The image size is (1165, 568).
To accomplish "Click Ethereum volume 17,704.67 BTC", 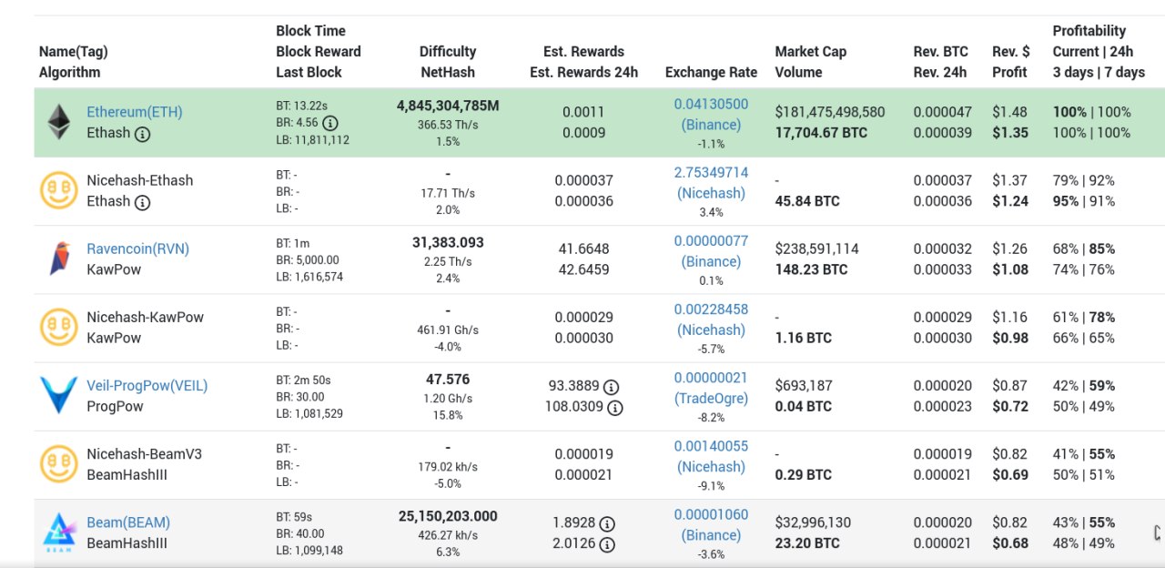I will tap(821, 133).
